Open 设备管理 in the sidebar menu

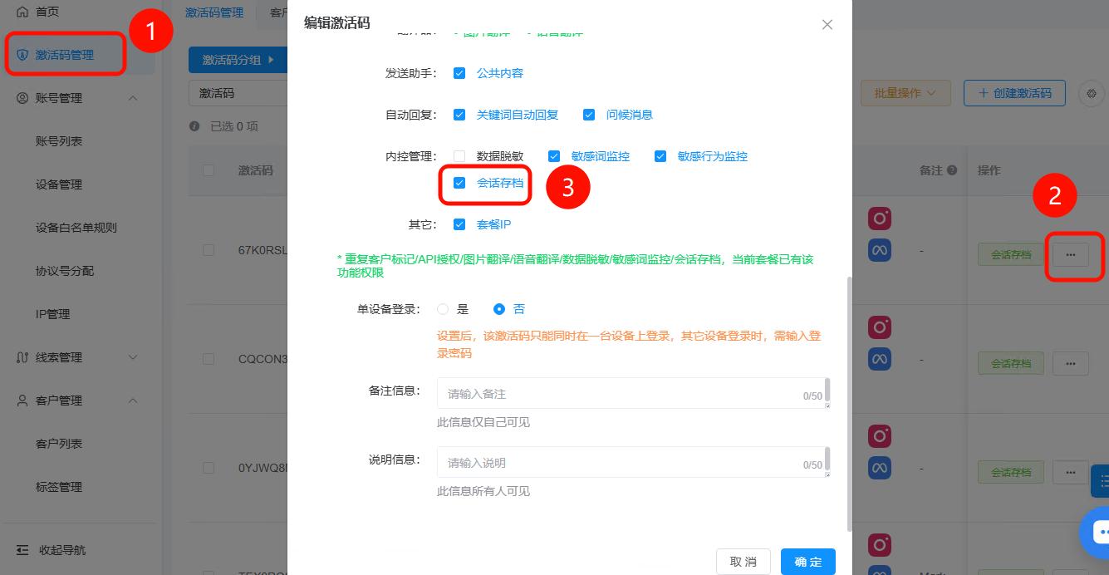pyautogui.click(x=59, y=184)
